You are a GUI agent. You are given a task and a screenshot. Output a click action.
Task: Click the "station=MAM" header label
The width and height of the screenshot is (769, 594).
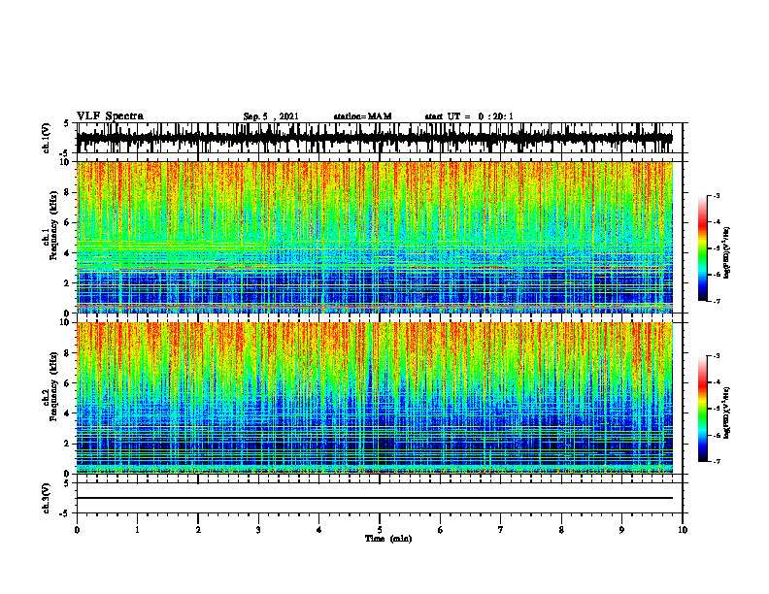tap(362, 116)
